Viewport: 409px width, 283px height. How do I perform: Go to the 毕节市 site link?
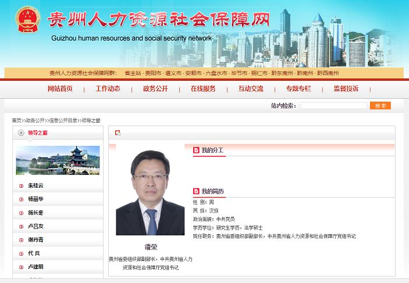[240, 73]
